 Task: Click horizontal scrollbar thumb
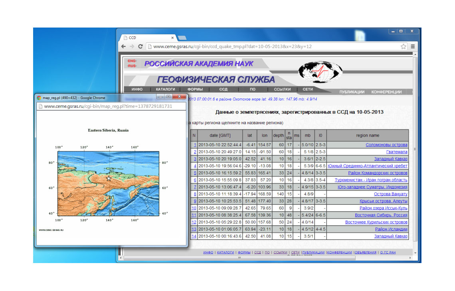coord(239,257)
